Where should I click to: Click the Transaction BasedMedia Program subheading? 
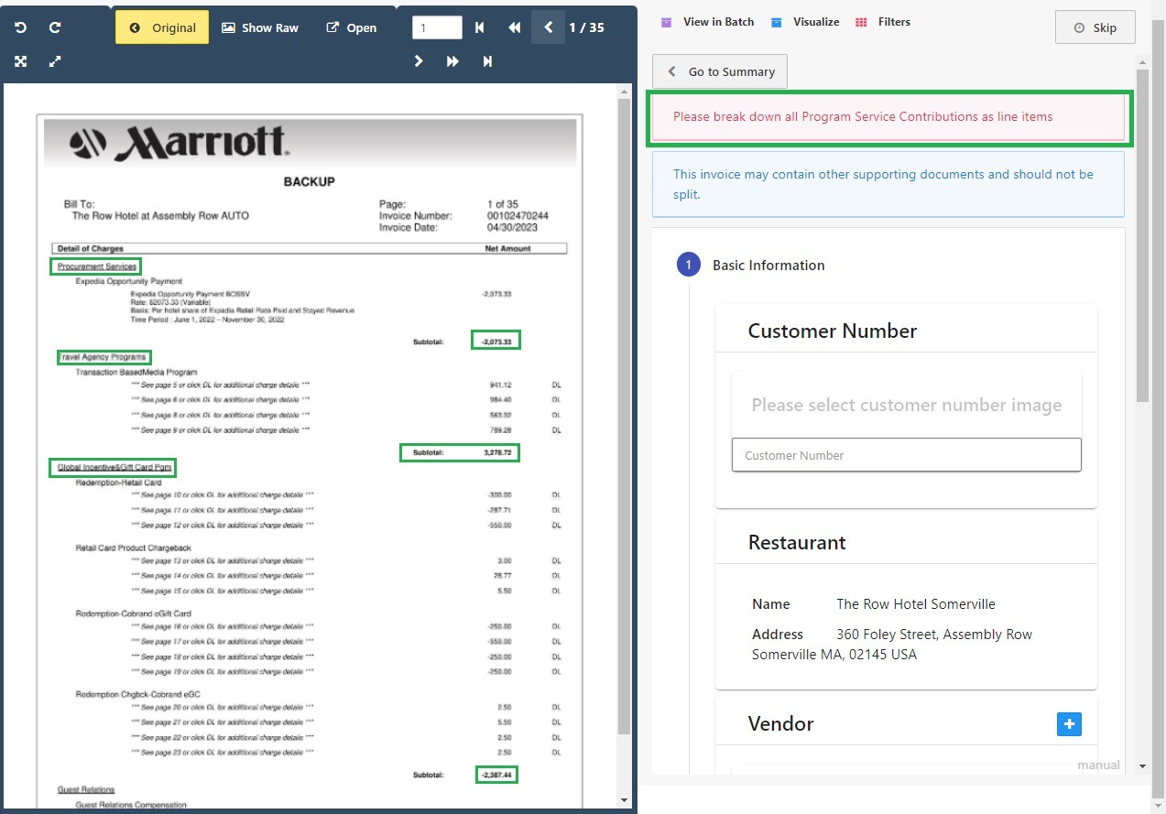(136, 373)
